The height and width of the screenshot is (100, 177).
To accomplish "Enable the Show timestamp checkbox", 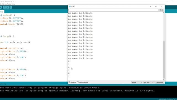I will coord(78,82).
